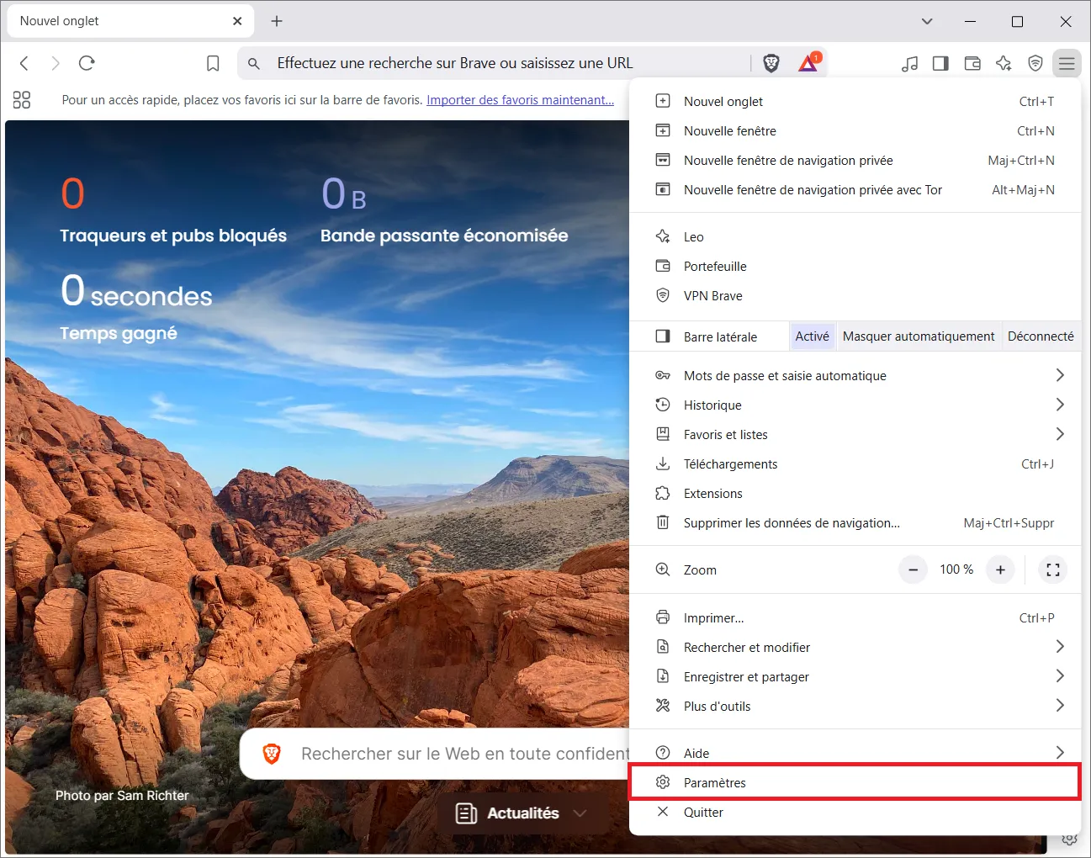Select Quitter menu entry
The height and width of the screenshot is (858, 1091).
pyautogui.click(x=855, y=812)
